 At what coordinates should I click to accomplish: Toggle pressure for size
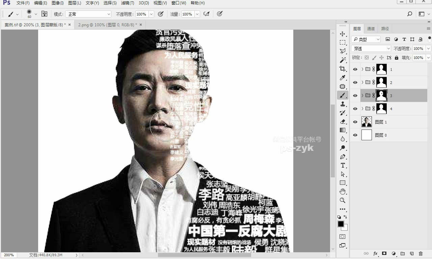click(220, 14)
